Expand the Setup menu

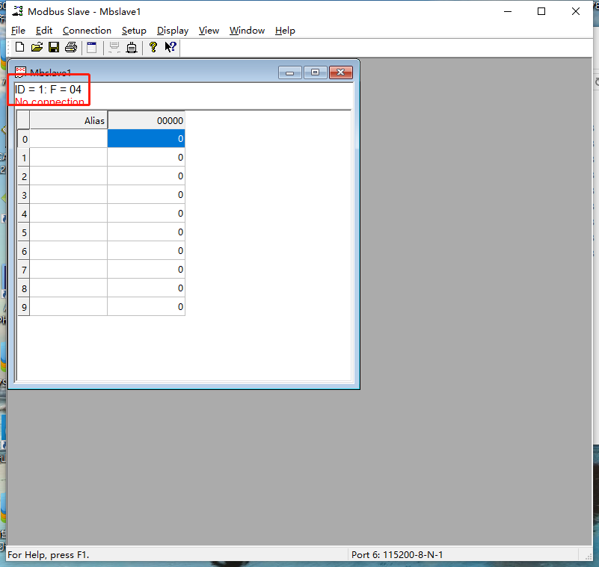coord(134,31)
